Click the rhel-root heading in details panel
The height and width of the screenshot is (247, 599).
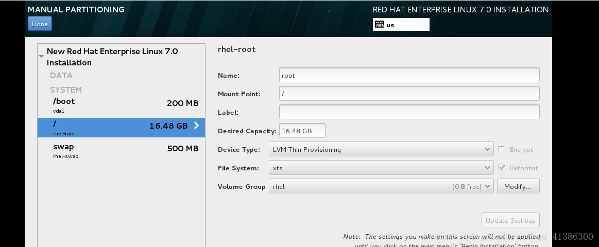tap(236, 49)
